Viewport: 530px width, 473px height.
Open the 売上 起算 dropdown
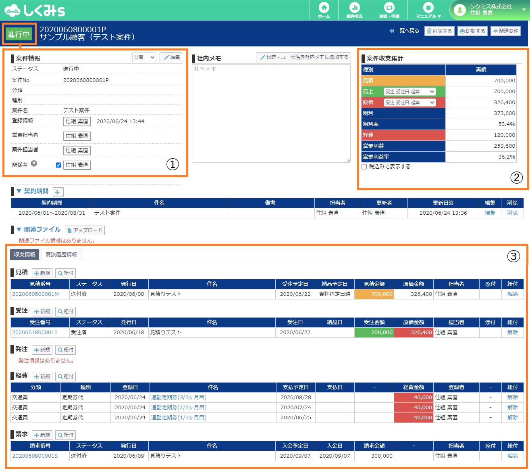(x=409, y=92)
